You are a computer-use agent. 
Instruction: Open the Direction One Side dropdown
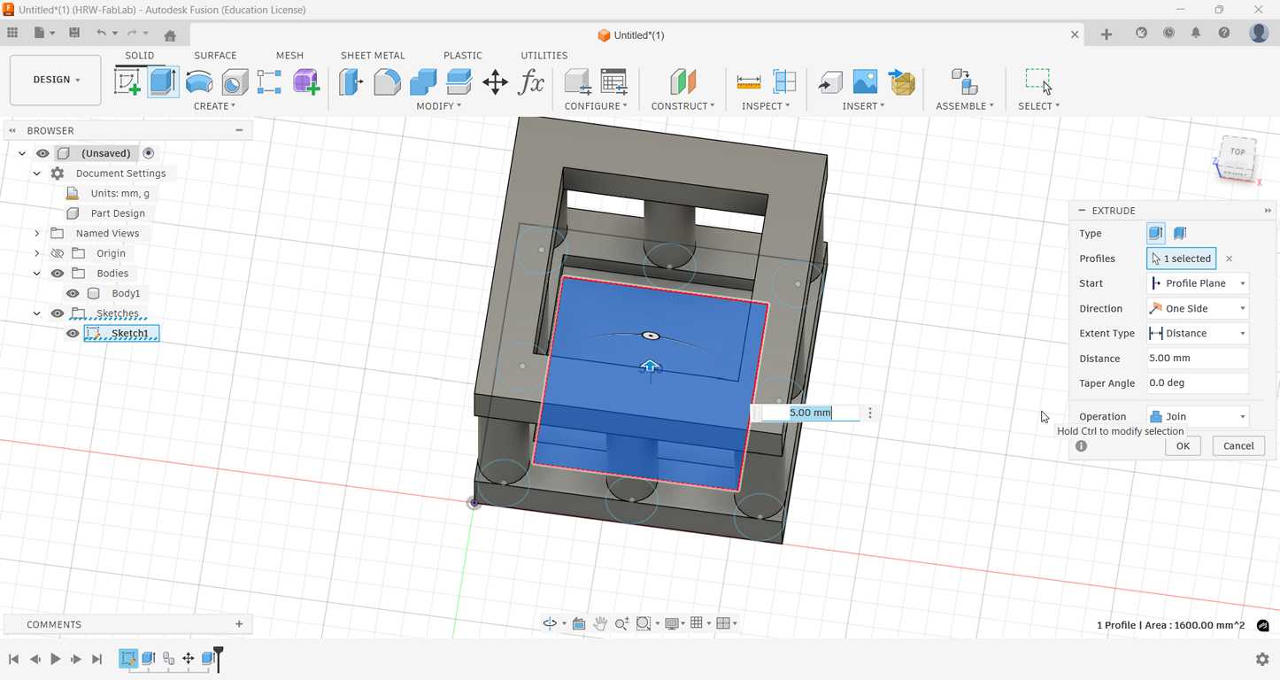pos(1198,308)
